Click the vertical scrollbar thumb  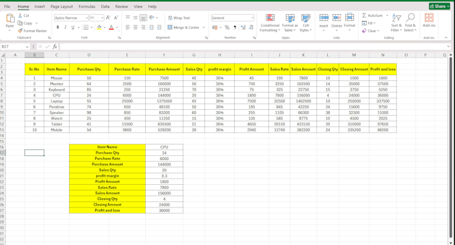450,148
